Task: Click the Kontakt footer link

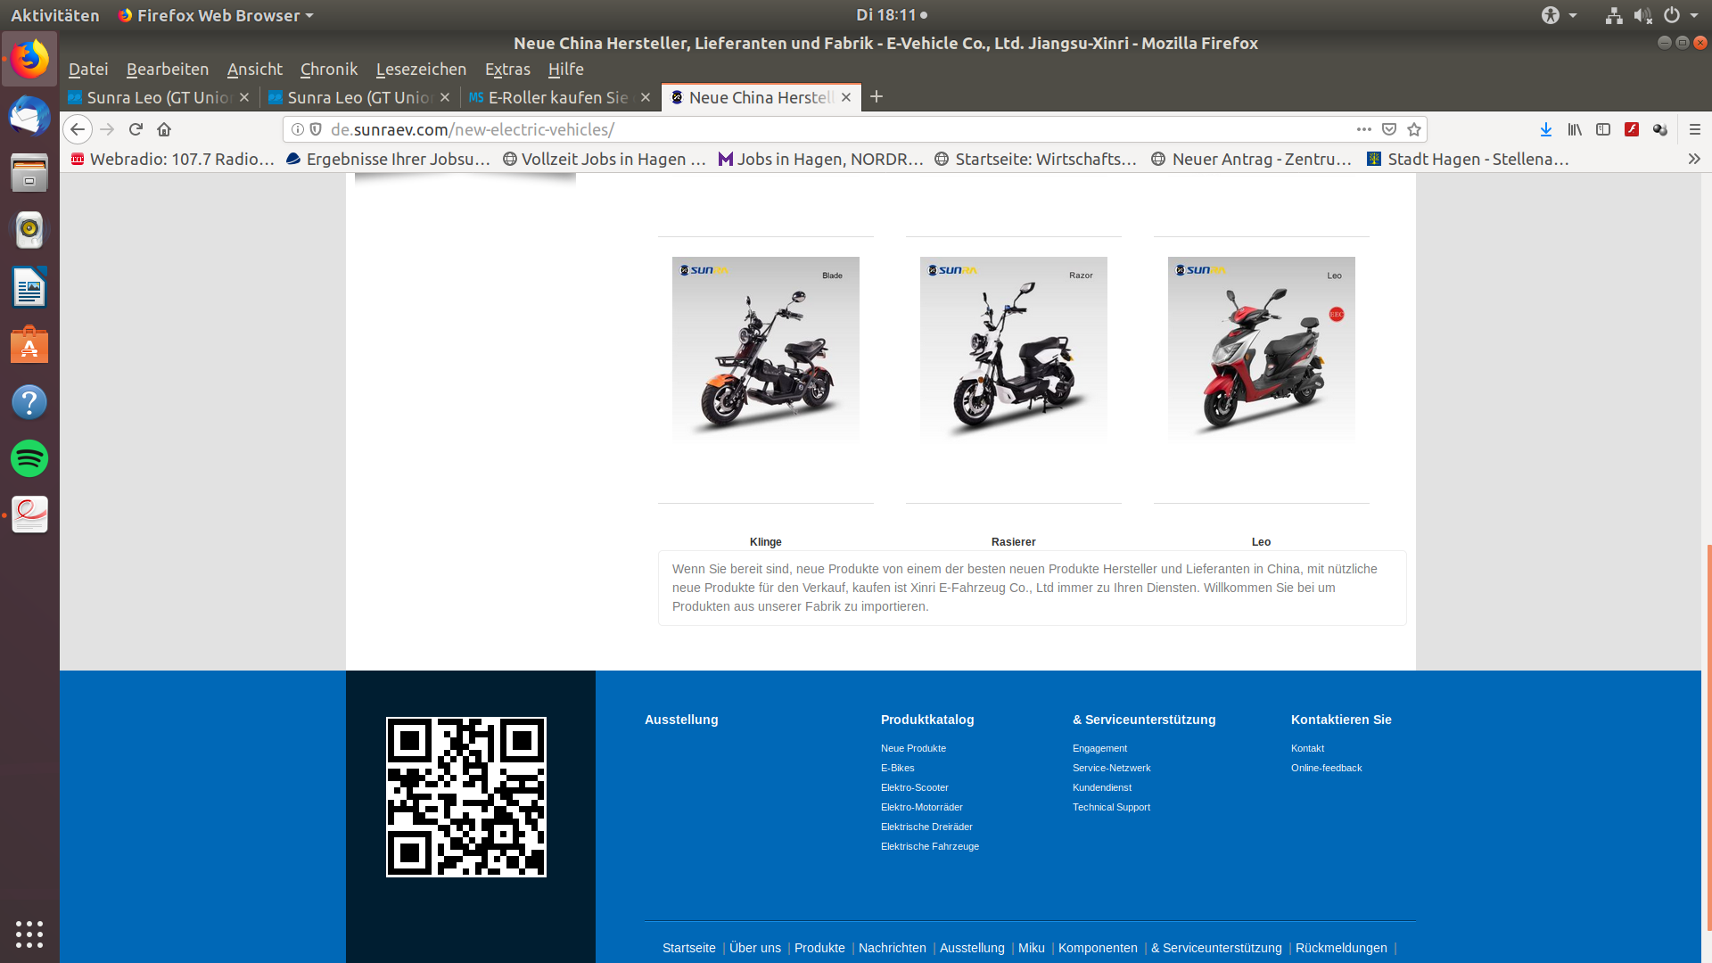Action: [1307, 748]
